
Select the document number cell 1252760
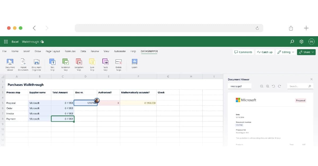[x=86, y=103]
